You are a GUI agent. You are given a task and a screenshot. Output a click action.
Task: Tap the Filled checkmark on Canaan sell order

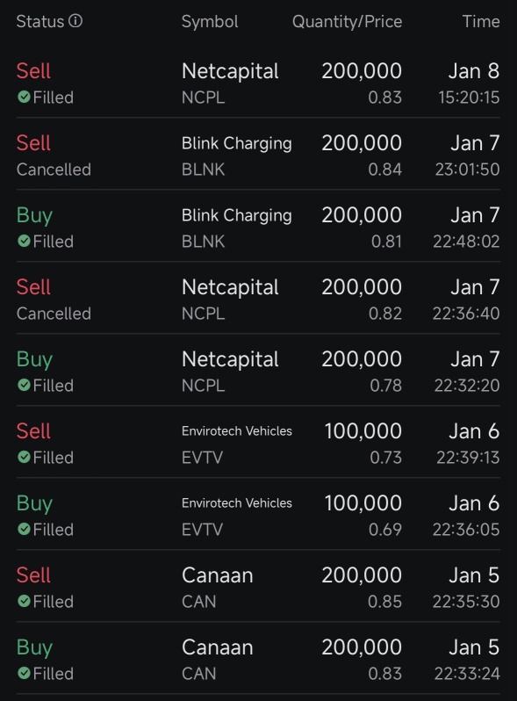(x=24, y=601)
